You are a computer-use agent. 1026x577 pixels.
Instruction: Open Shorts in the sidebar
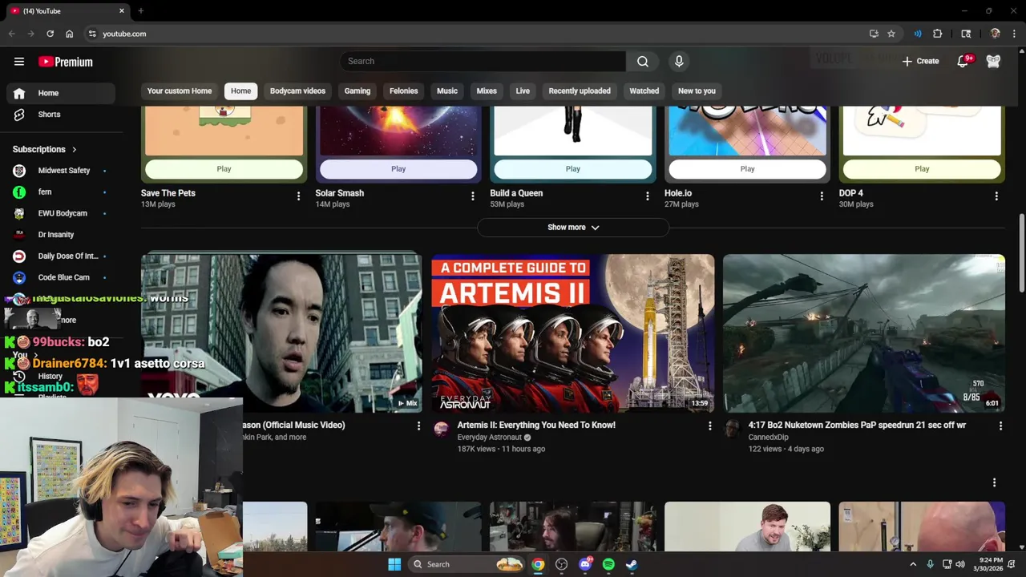pyautogui.click(x=61, y=115)
